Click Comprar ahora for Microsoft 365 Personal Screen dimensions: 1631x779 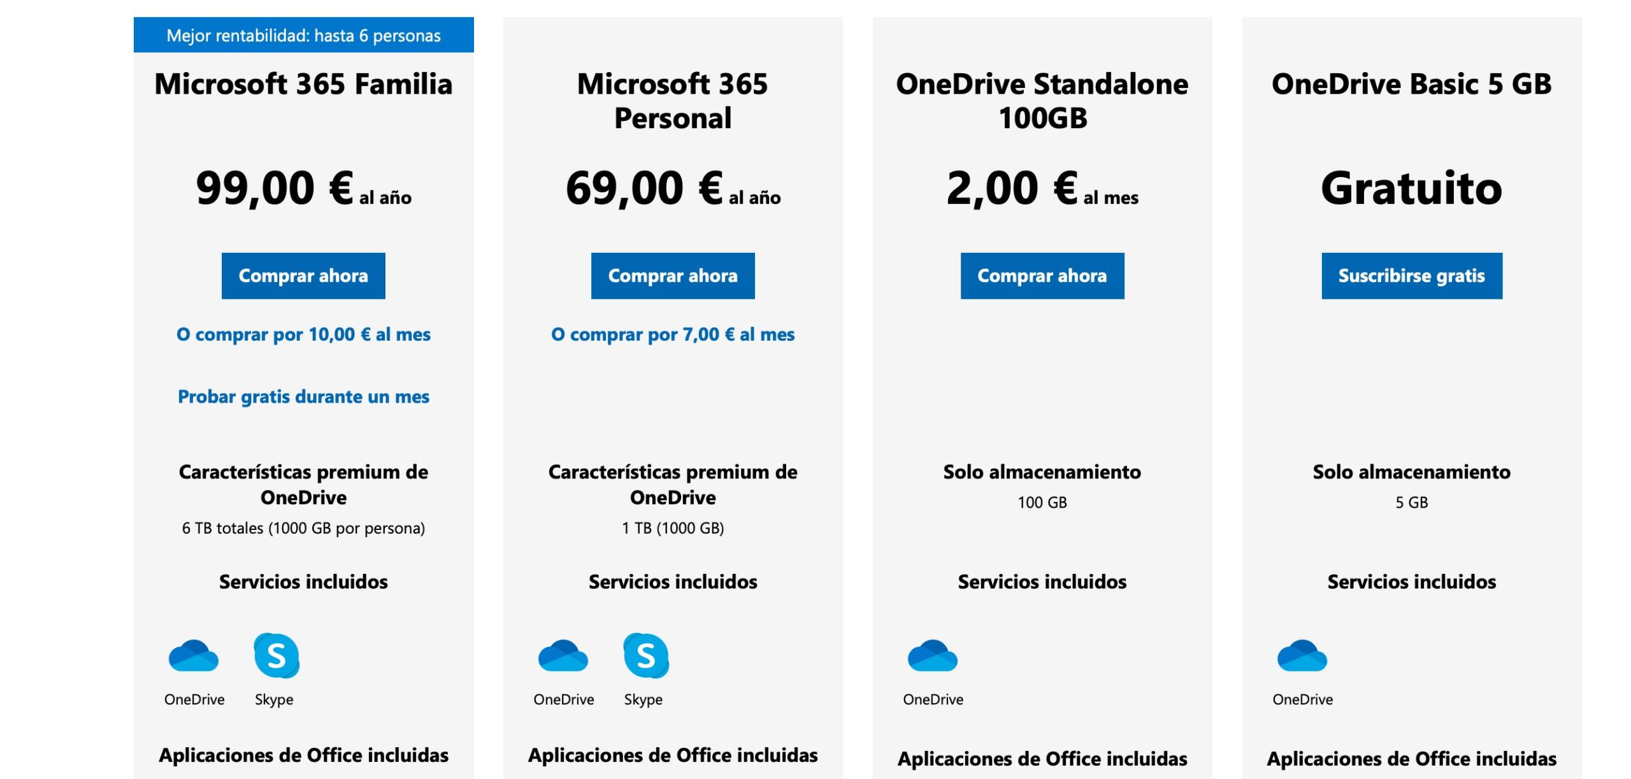[x=672, y=276]
